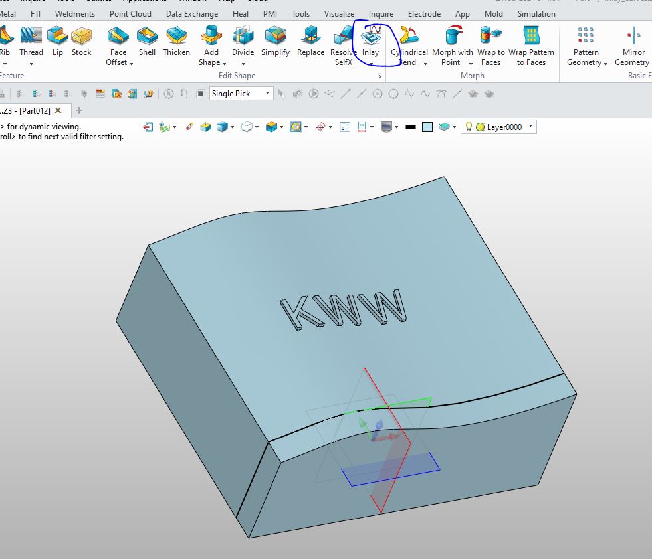Activate the Face Offset tool
652x559 pixels.
(119, 45)
